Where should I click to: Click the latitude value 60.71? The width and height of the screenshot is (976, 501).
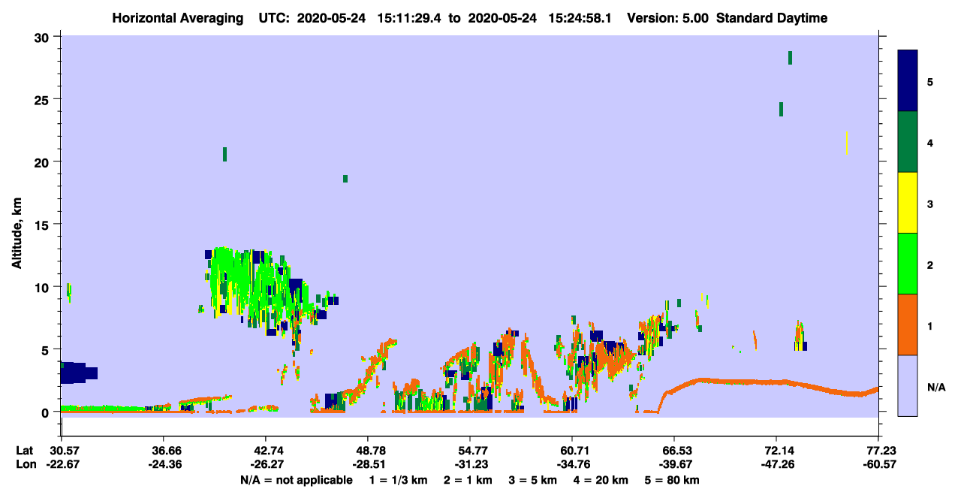pyautogui.click(x=572, y=451)
